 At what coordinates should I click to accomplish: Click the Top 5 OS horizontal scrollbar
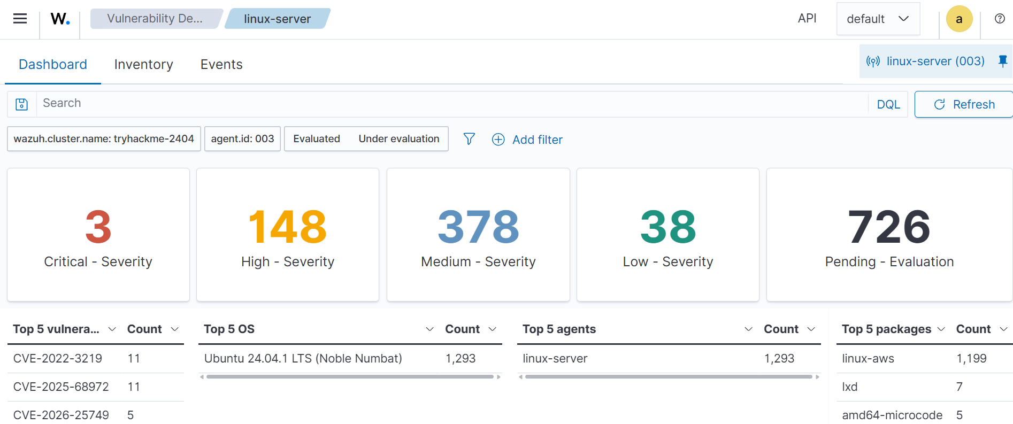coord(350,377)
